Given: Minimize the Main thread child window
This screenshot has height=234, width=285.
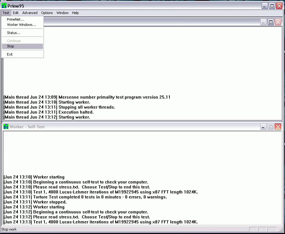Looking at the screenshot, I should (263, 22).
